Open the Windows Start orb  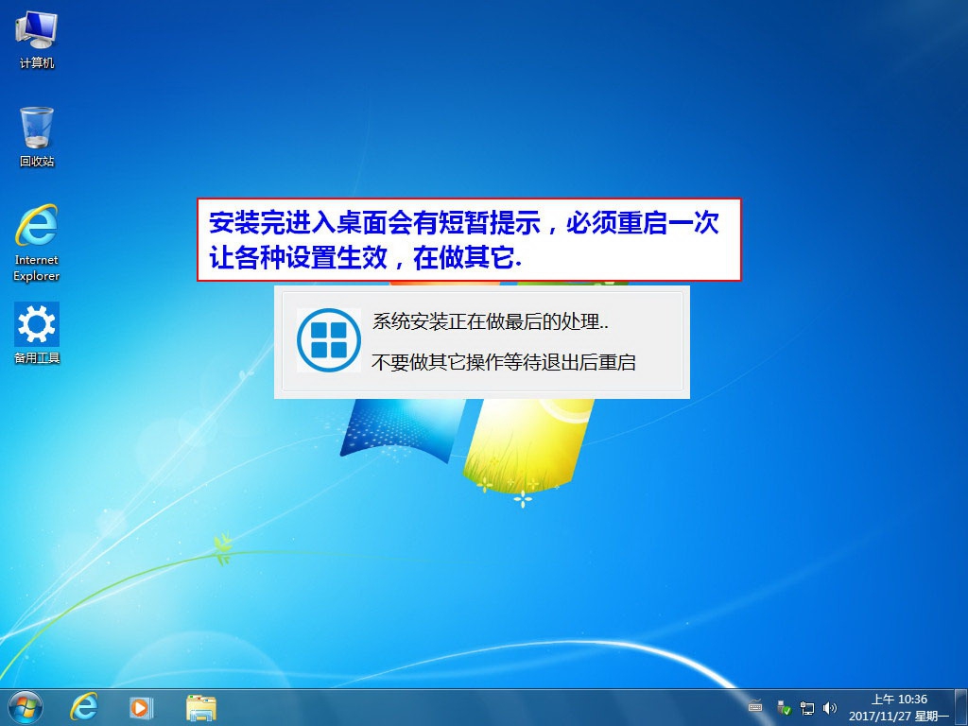pos(26,707)
